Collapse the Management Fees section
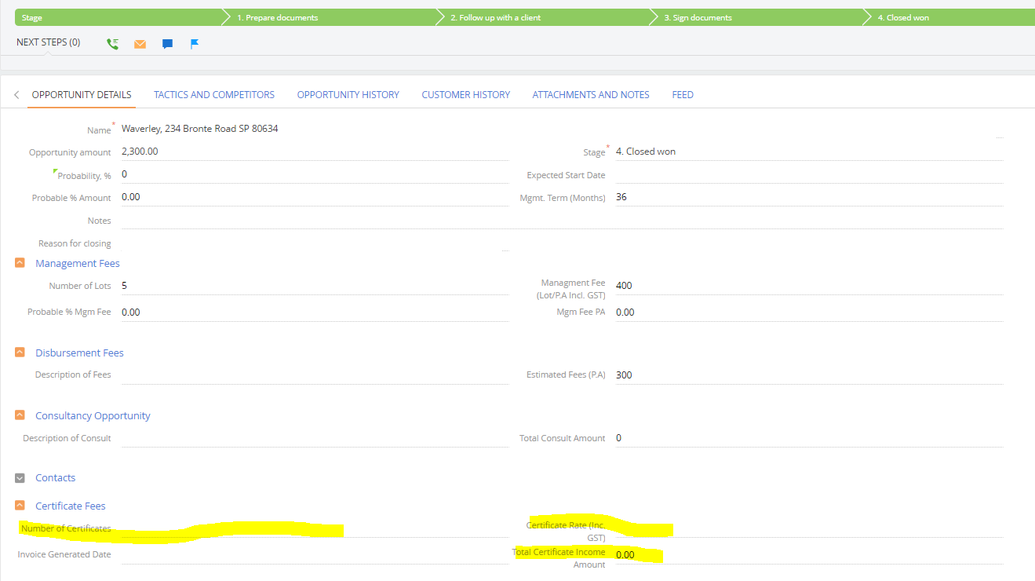Image resolution: width=1035 pixels, height=581 pixels. (x=20, y=263)
